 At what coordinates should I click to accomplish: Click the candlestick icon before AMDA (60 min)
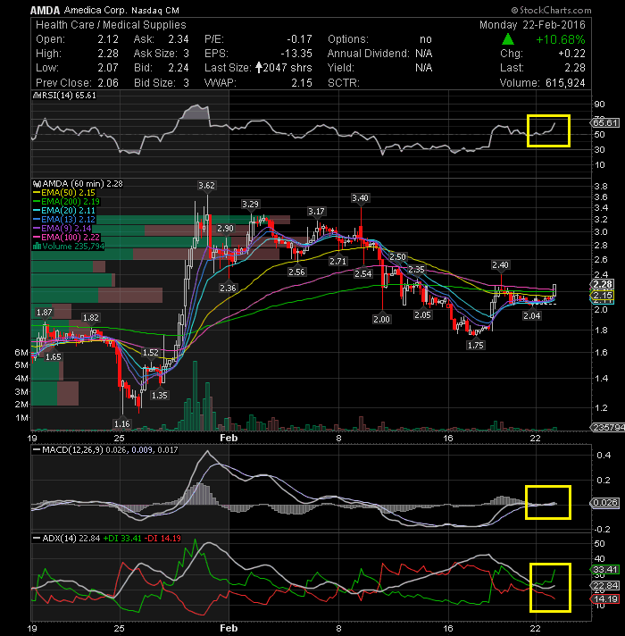(x=37, y=184)
